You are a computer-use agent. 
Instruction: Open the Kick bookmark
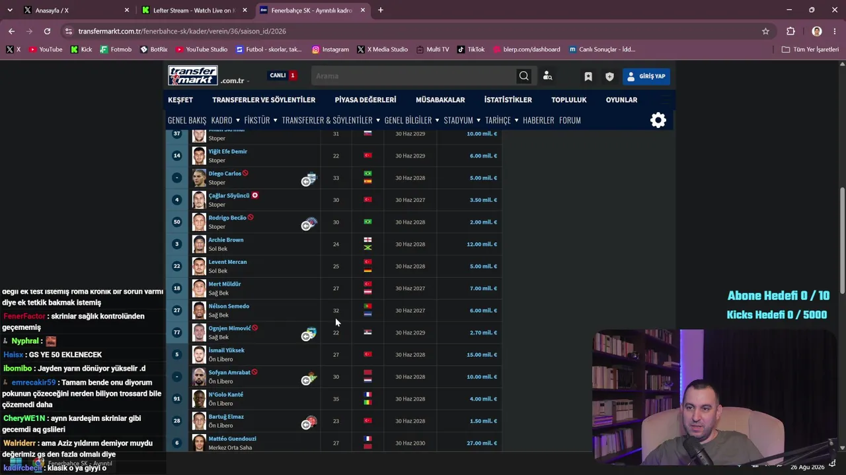coord(81,49)
